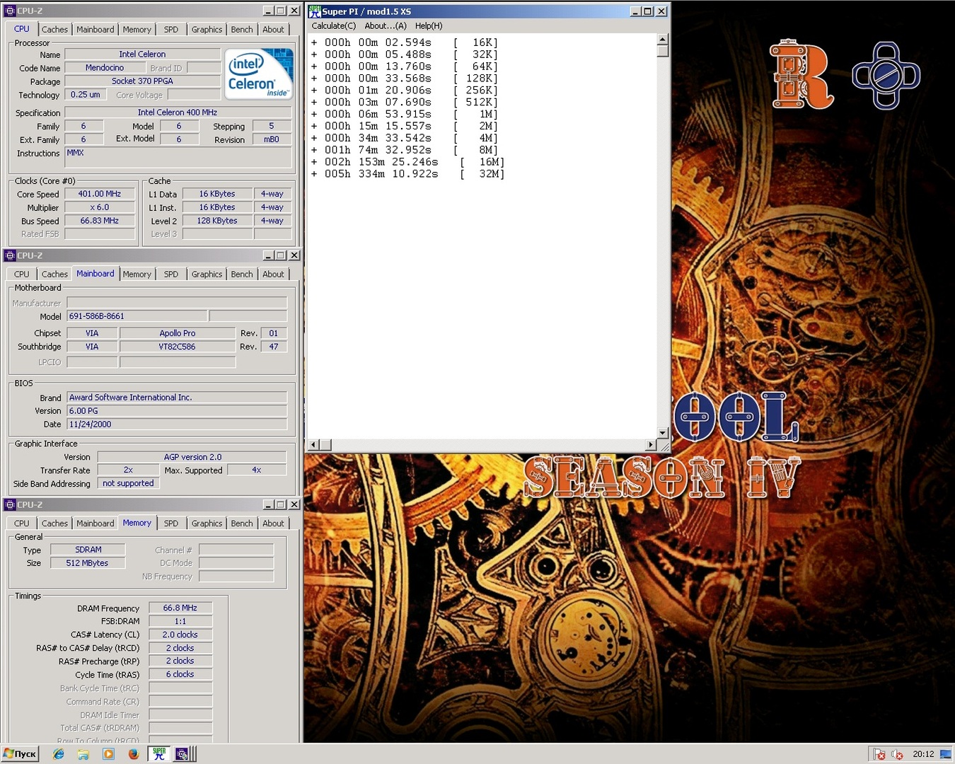The width and height of the screenshot is (955, 764).
Task: Click the Core Speed value 401.00 MHz
Action: pyautogui.click(x=100, y=194)
